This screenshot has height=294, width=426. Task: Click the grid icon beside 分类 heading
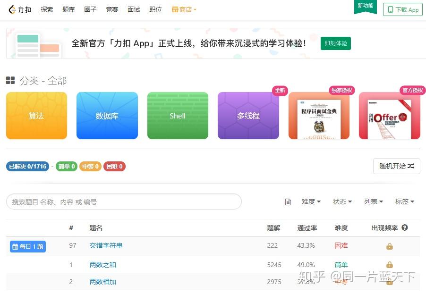pos(10,80)
